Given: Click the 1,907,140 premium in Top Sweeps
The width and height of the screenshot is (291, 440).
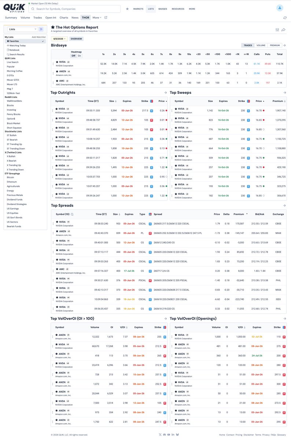Looking at the screenshot, I should coord(280,110).
